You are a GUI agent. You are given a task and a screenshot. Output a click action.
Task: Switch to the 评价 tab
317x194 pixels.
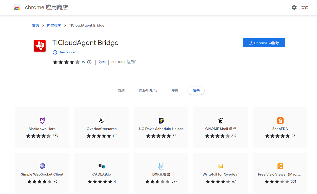(175, 90)
